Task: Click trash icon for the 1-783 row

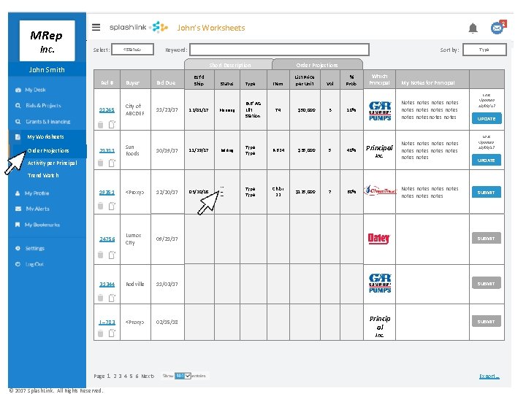Action: 100,333
